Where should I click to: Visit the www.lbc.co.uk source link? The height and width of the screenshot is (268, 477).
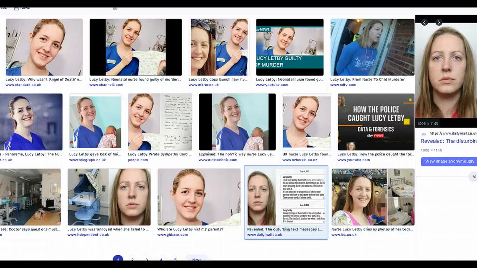click(344, 235)
